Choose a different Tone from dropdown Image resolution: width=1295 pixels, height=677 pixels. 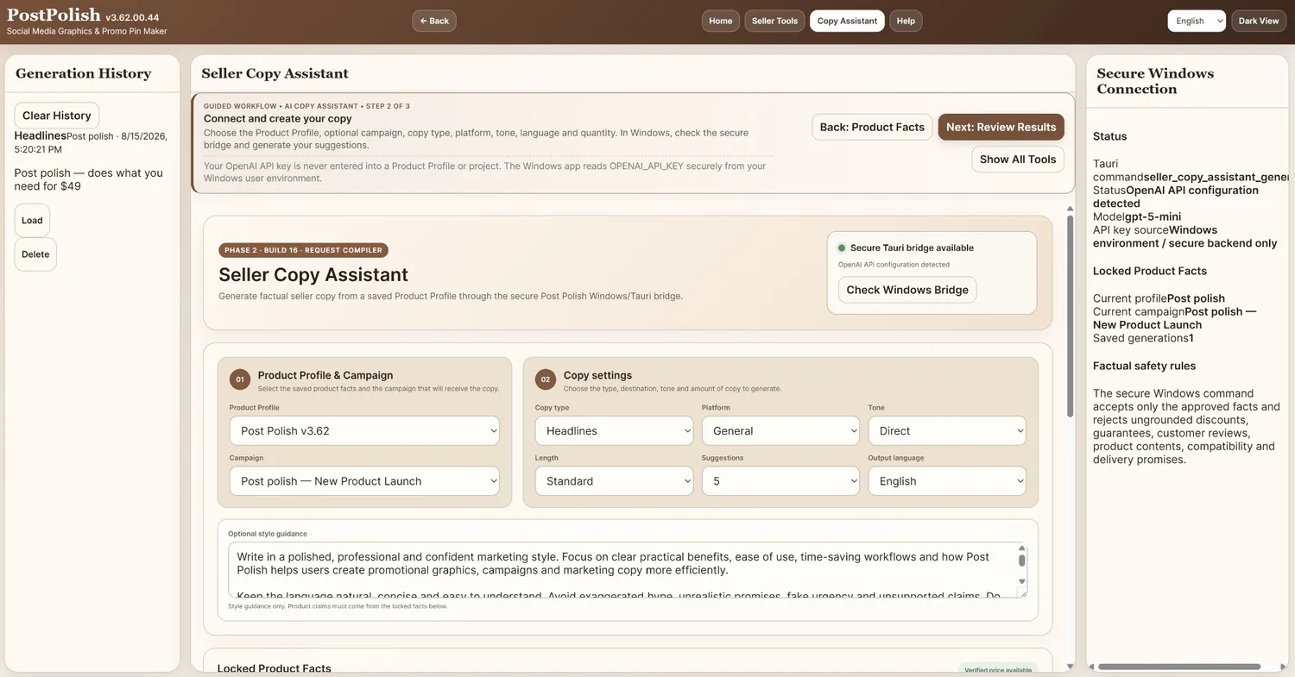coord(947,431)
